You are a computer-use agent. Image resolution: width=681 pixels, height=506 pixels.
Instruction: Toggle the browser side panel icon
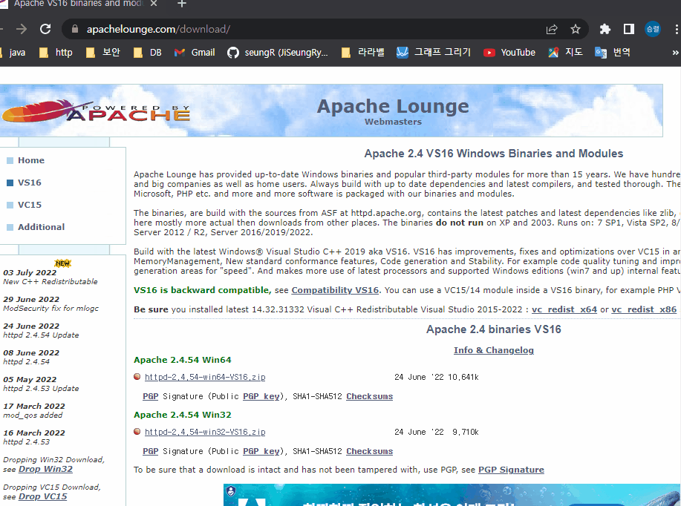pyautogui.click(x=628, y=29)
